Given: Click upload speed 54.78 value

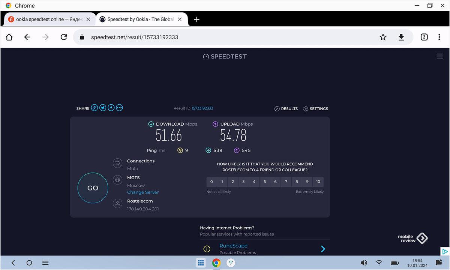Looking at the screenshot, I should [x=233, y=135].
